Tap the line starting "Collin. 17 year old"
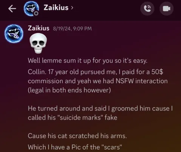 [96, 72]
